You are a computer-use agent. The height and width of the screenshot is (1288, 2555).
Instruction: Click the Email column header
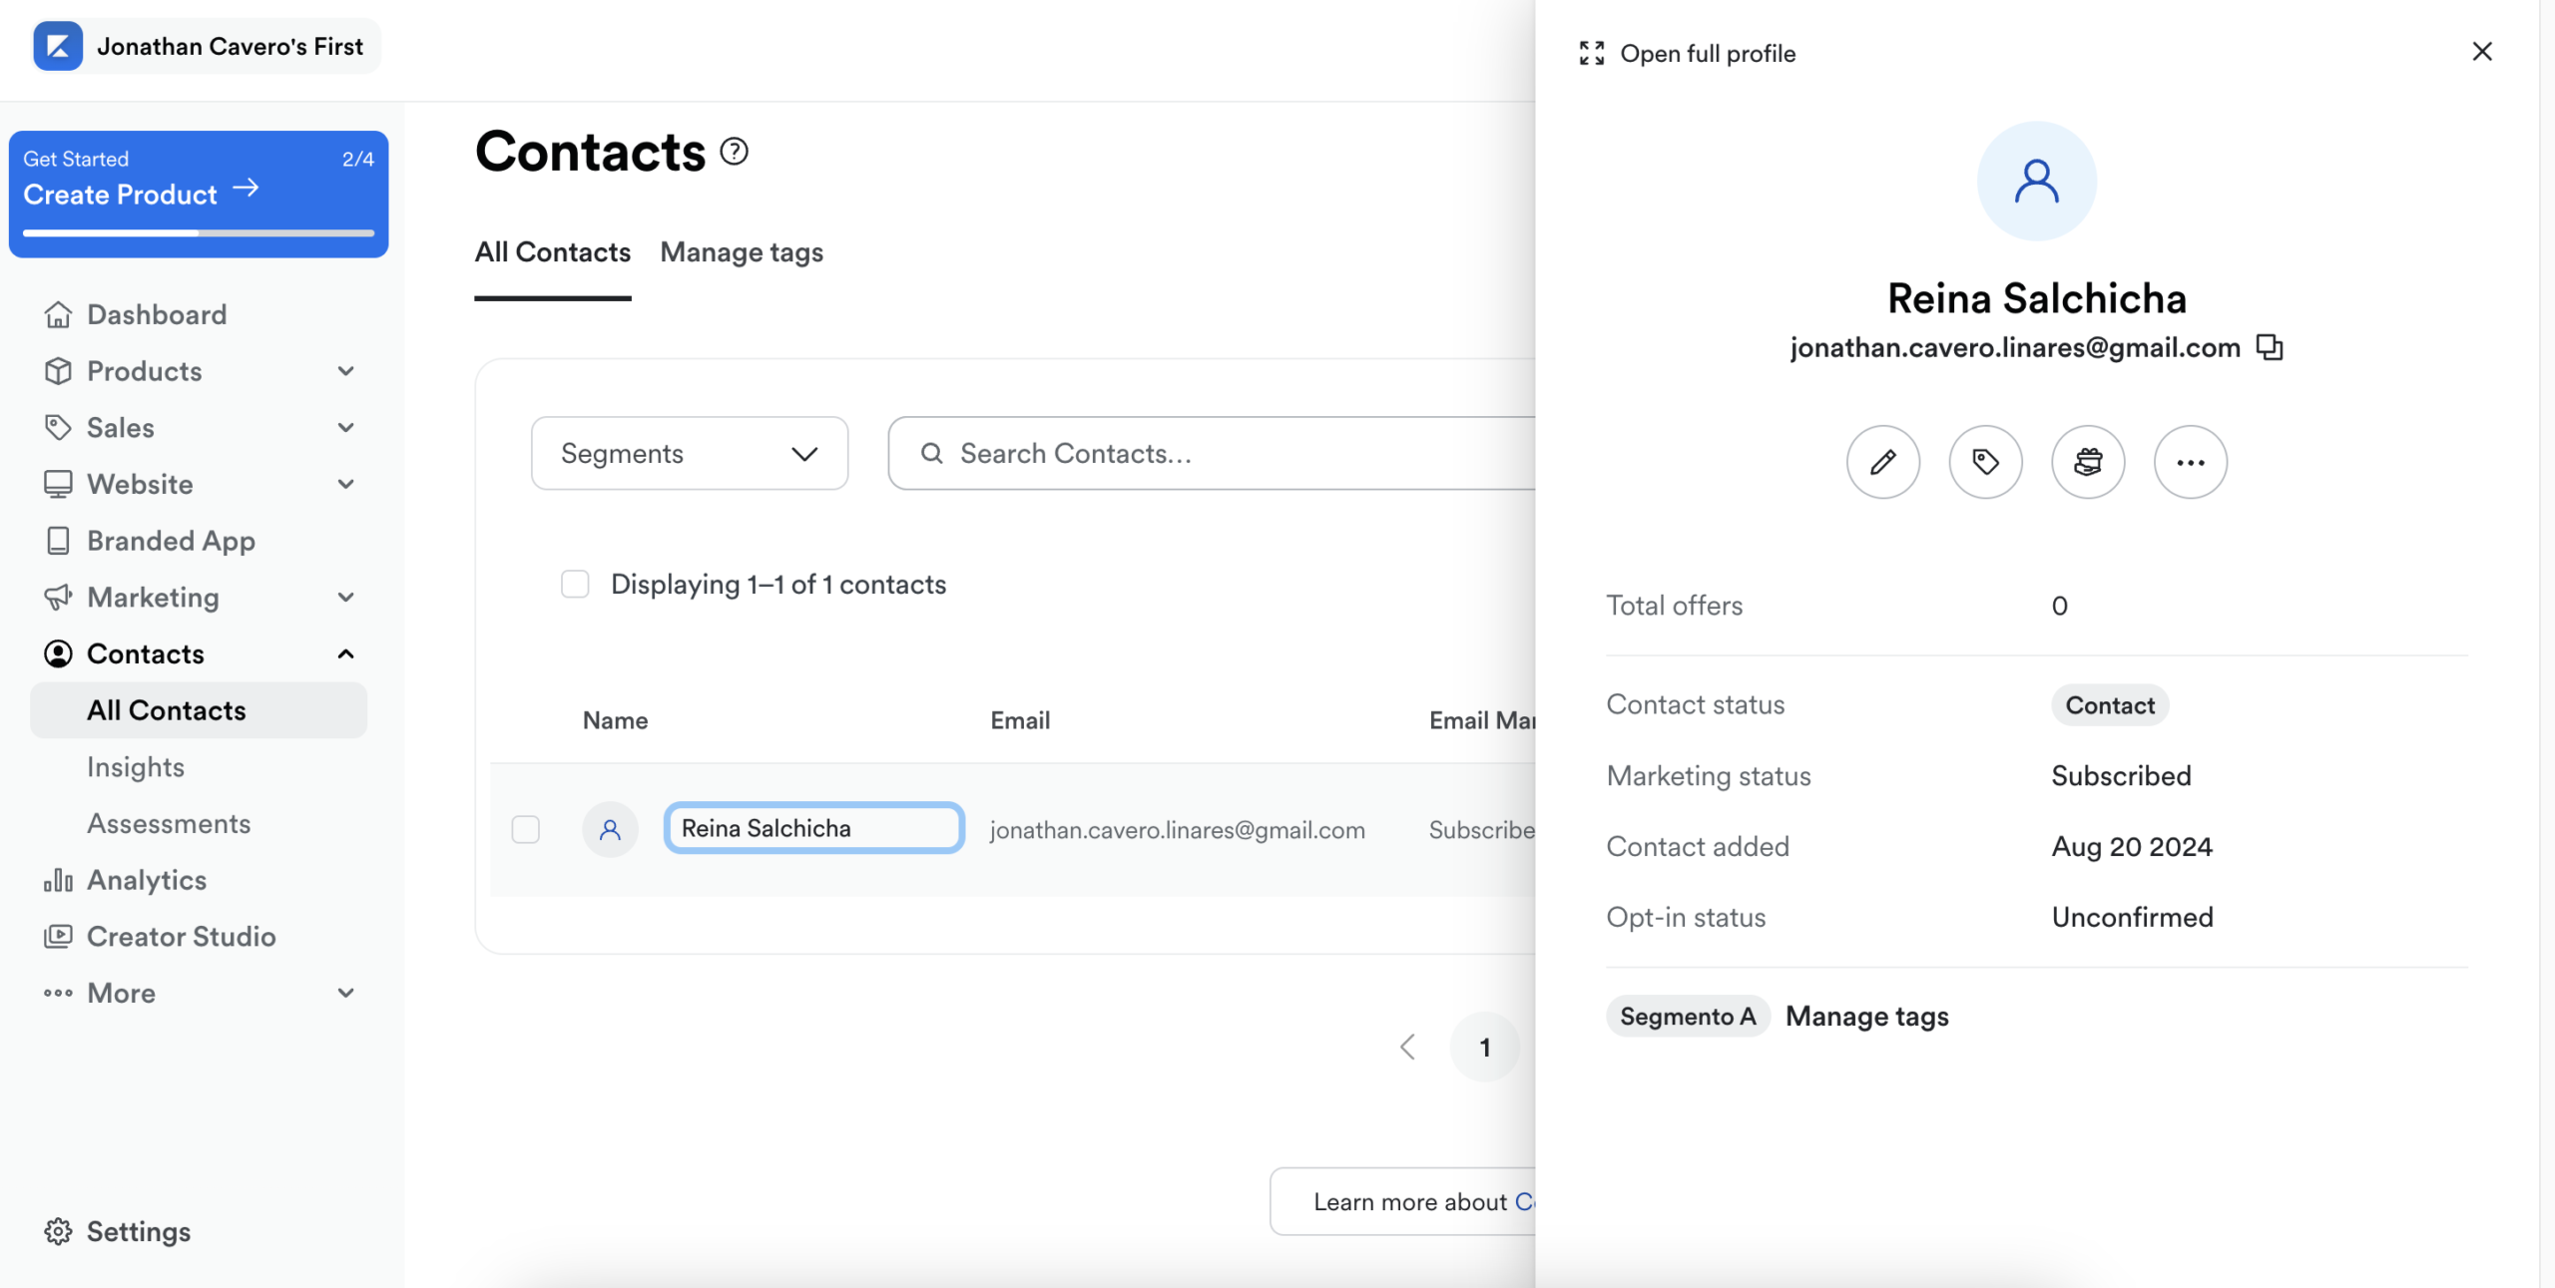(x=1020, y=720)
